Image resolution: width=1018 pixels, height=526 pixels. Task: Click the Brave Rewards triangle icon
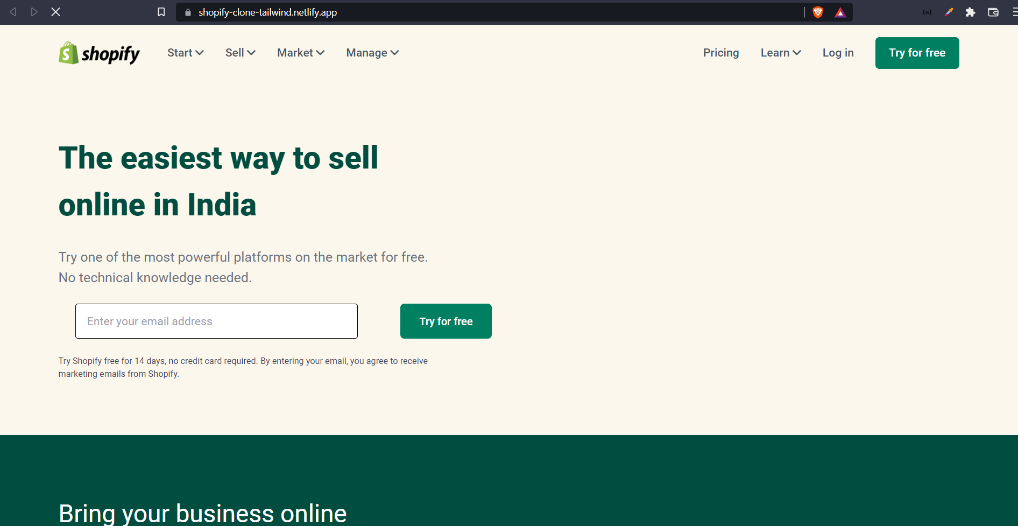point(840,12)
